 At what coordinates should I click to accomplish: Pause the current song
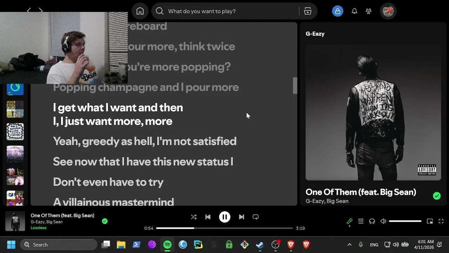tap(224, 217)
